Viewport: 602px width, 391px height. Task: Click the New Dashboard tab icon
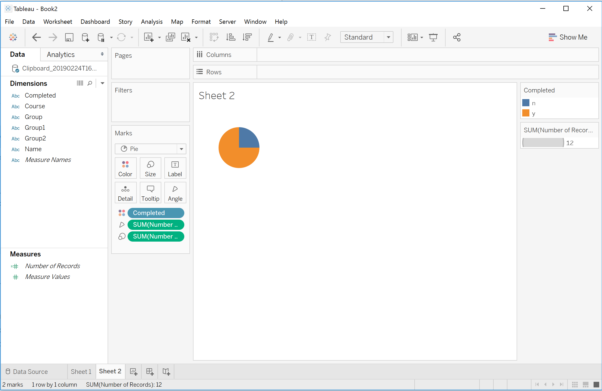click(x=150, y=372)
